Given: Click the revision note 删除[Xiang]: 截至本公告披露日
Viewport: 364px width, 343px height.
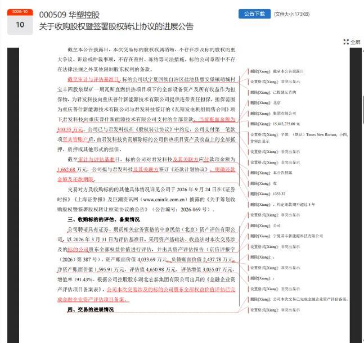Looking at the screenshot, I should [x=277, y=71].
